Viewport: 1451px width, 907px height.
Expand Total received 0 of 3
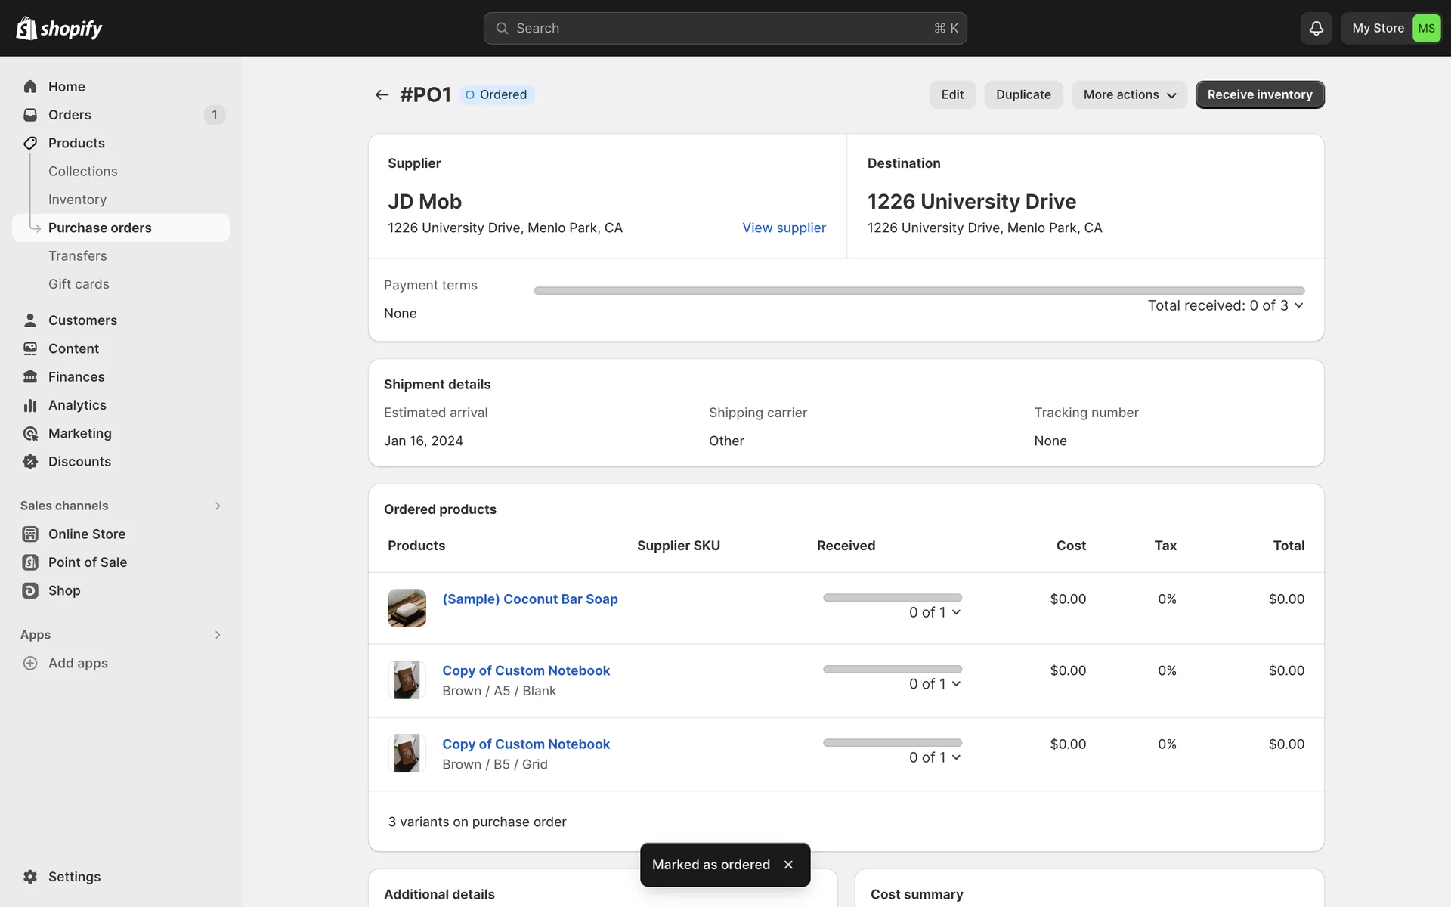point(1225,305)
